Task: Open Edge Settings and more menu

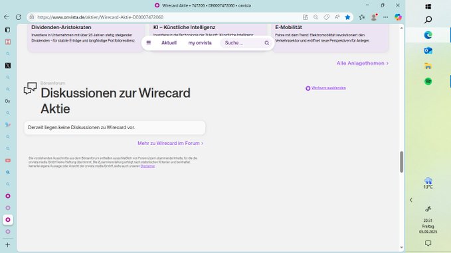Action: pos(386,17)
